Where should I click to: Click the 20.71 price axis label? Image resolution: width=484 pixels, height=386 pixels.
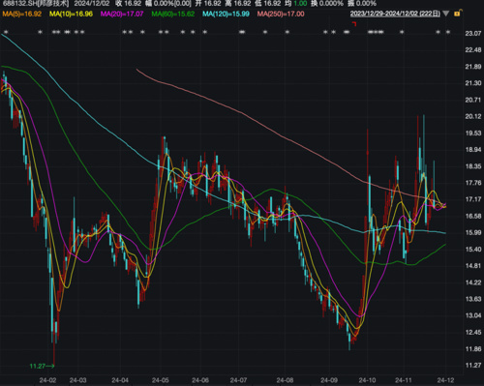[473, 100]
